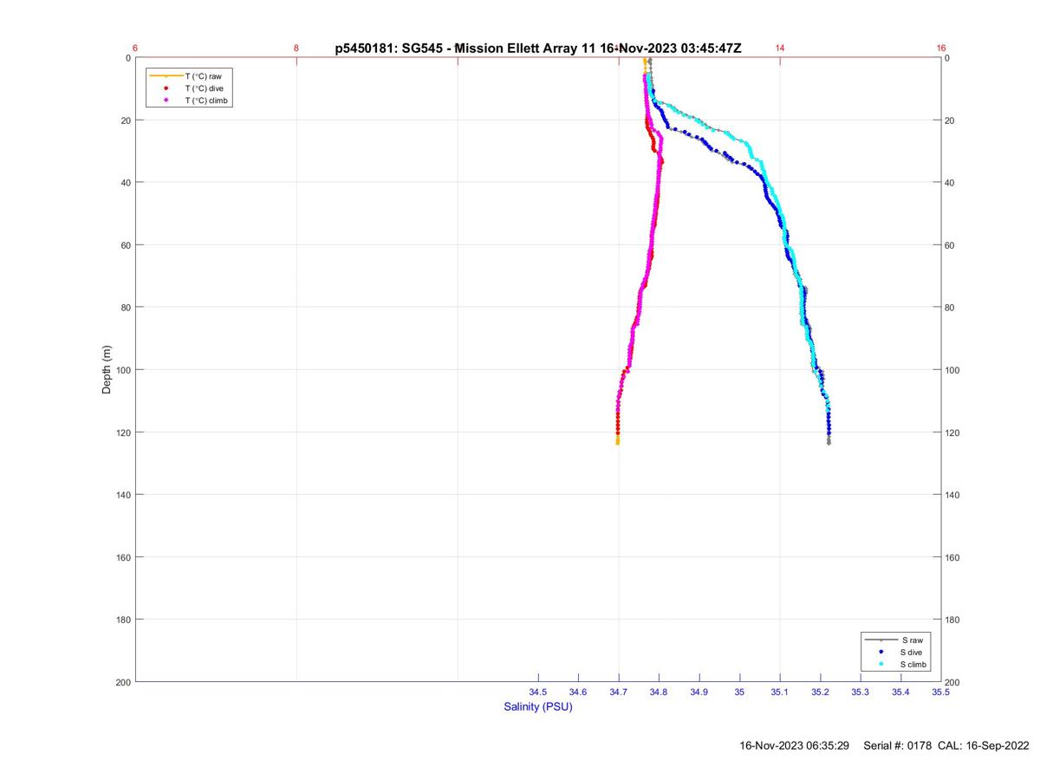Click the 40 tick on the left depth axis
This screenshot has height=767, width=1040.
pos(126,183)
